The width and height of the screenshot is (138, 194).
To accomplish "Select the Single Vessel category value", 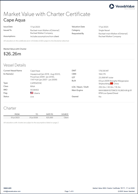I will coord(104,30).
